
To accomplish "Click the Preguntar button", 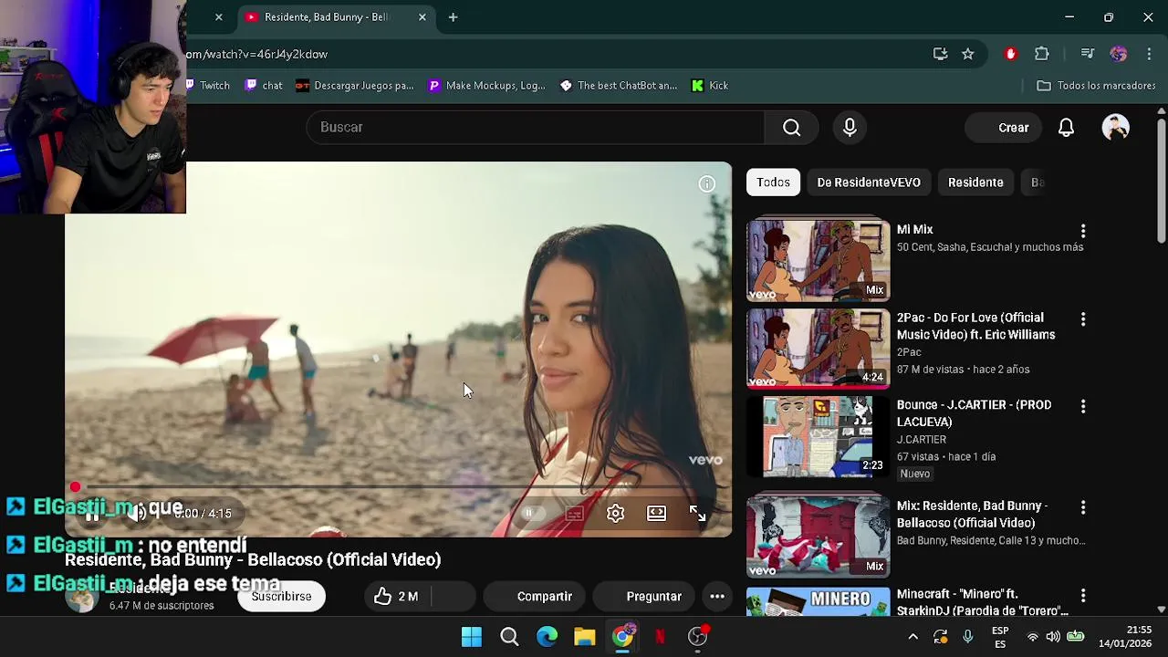I will pyautogui.click(x=644, y=597).
